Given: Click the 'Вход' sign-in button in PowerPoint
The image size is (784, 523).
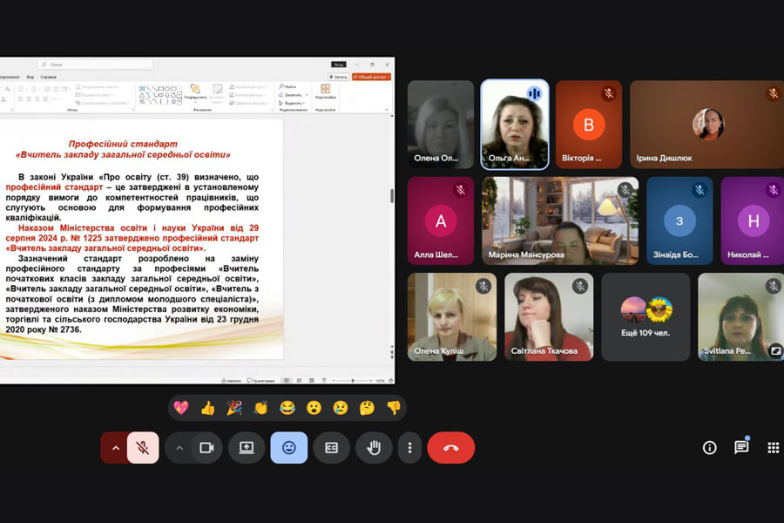Looking at the screenshot, I should pyautogui.click(x=339, y=65).
